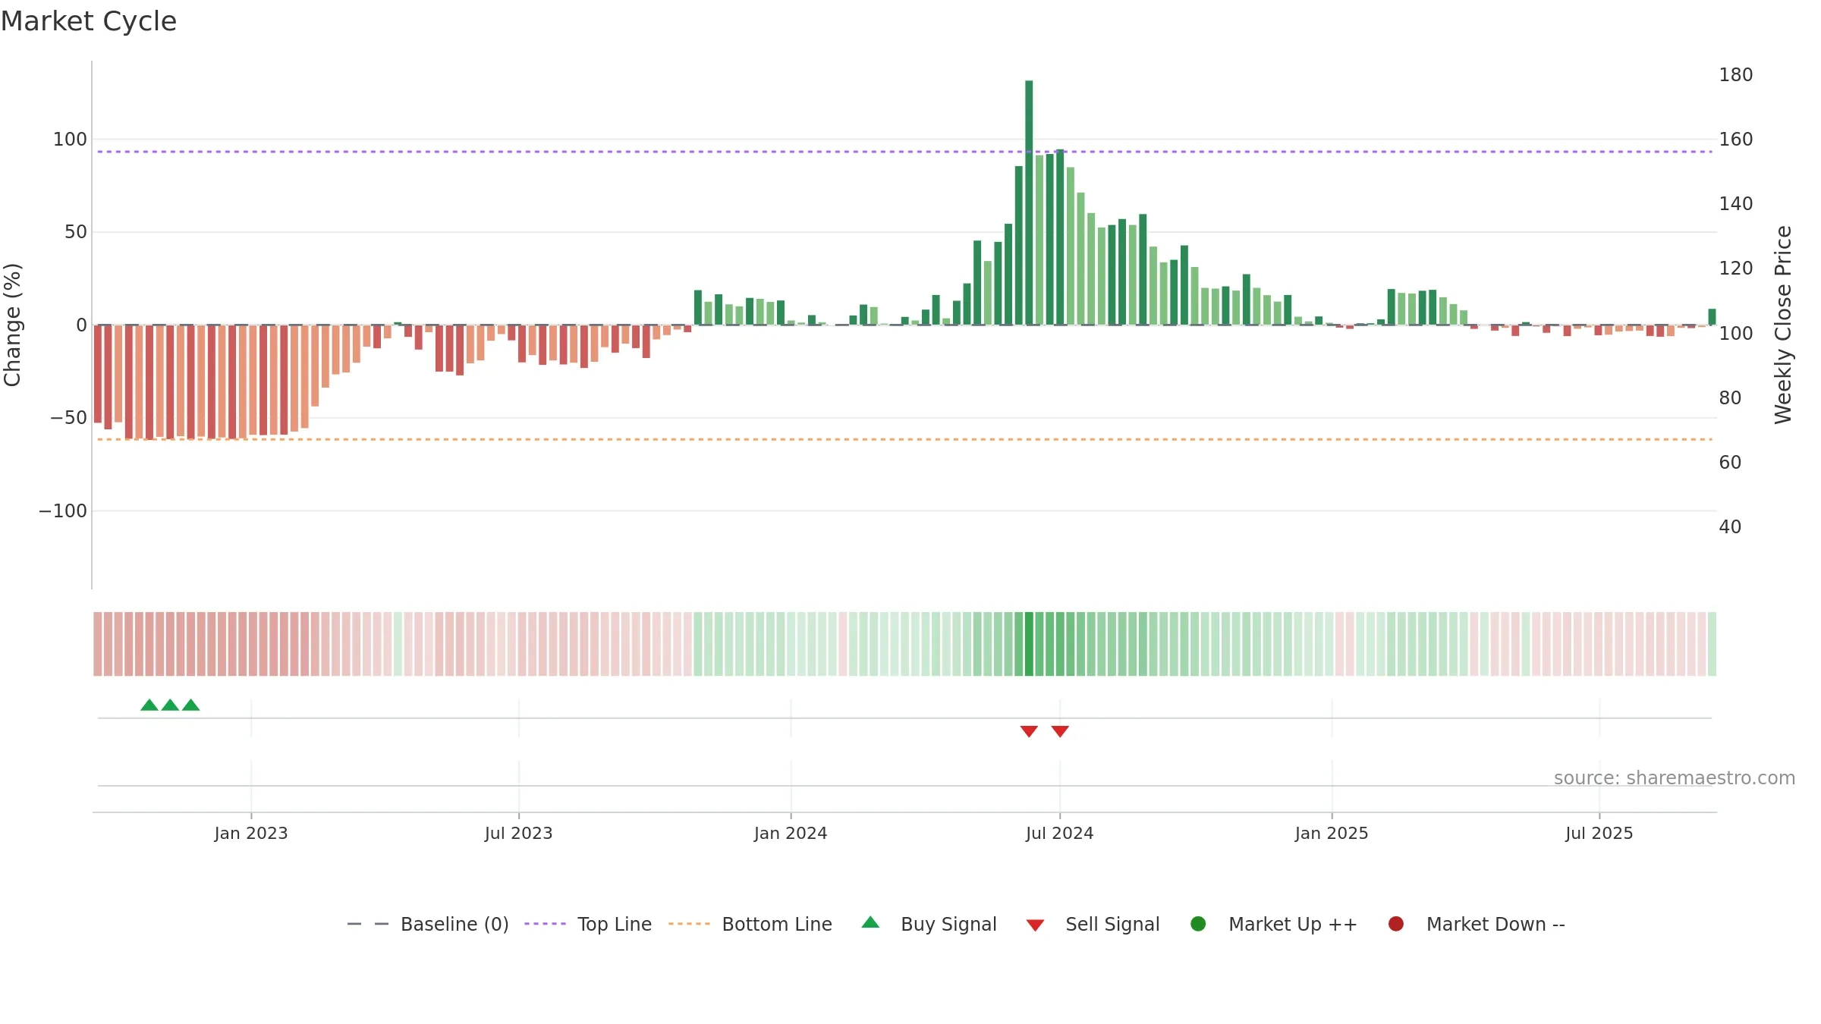Screen dimensions: 1821x1024
Task: Toggle the Buy Signal legend entry
Action: pos(929,924)
